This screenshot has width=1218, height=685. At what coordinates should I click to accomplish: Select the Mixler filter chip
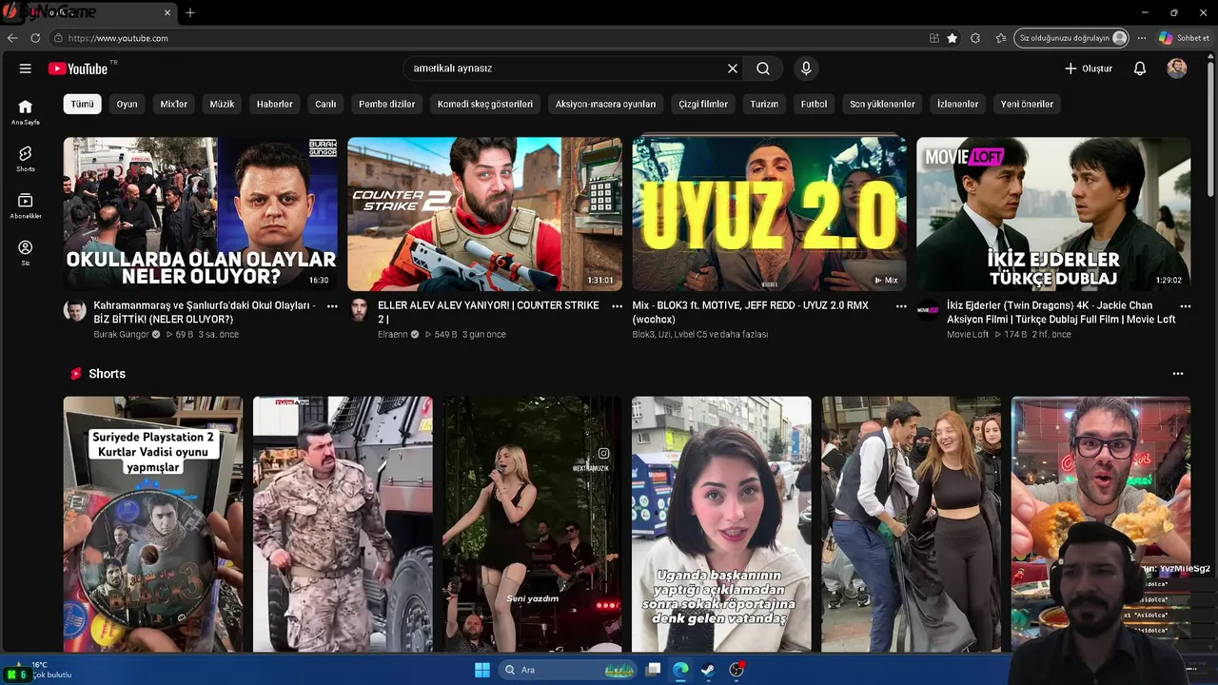(x=174, y=104)
